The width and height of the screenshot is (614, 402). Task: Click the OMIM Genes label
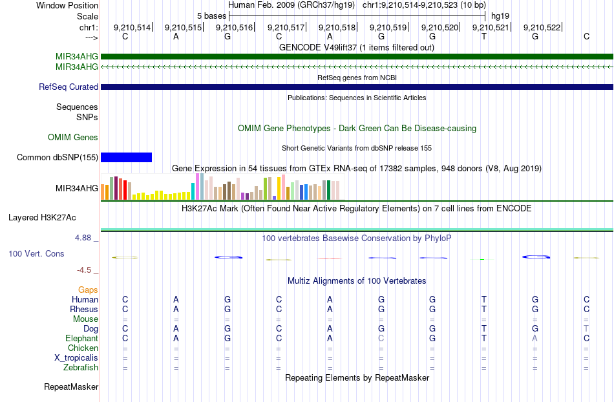point(73,138)
